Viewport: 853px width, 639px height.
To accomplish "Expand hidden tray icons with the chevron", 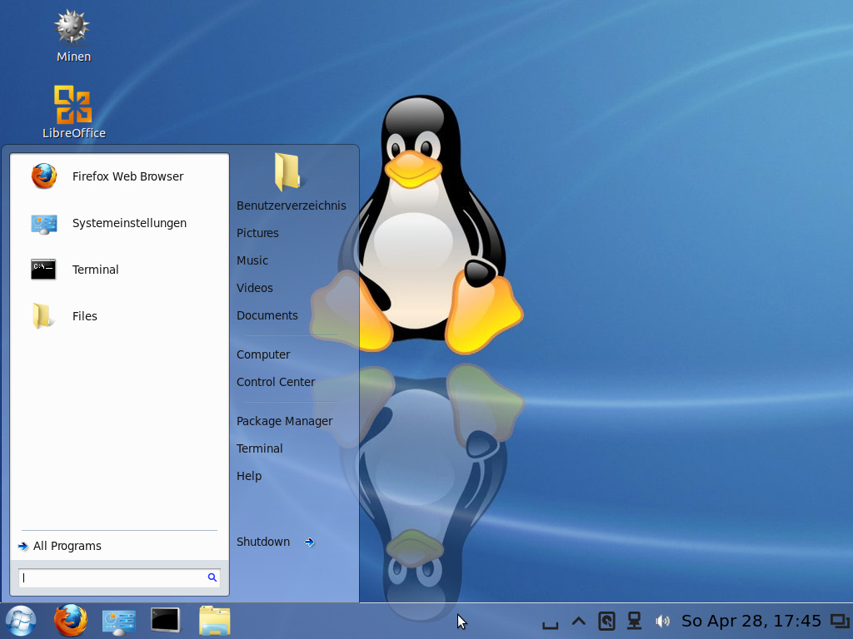I will 579,621.
